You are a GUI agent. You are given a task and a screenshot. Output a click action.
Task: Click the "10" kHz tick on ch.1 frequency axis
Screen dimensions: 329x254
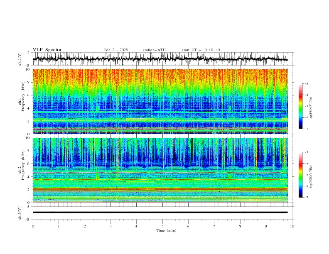(28, 69)
